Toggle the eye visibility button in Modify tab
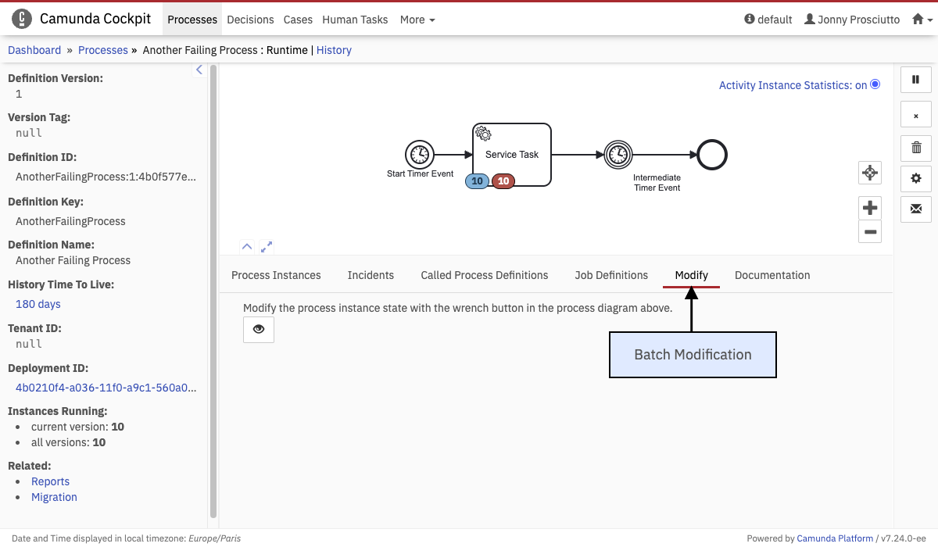The width and height of the screenshot is (938, 547). point(258,330)
